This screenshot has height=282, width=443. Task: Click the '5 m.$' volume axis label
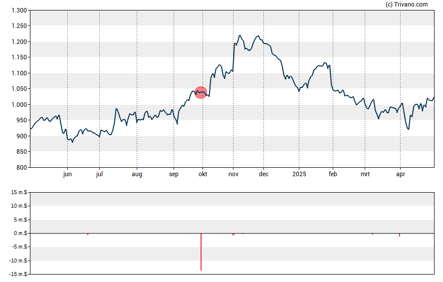click(20, 220)
